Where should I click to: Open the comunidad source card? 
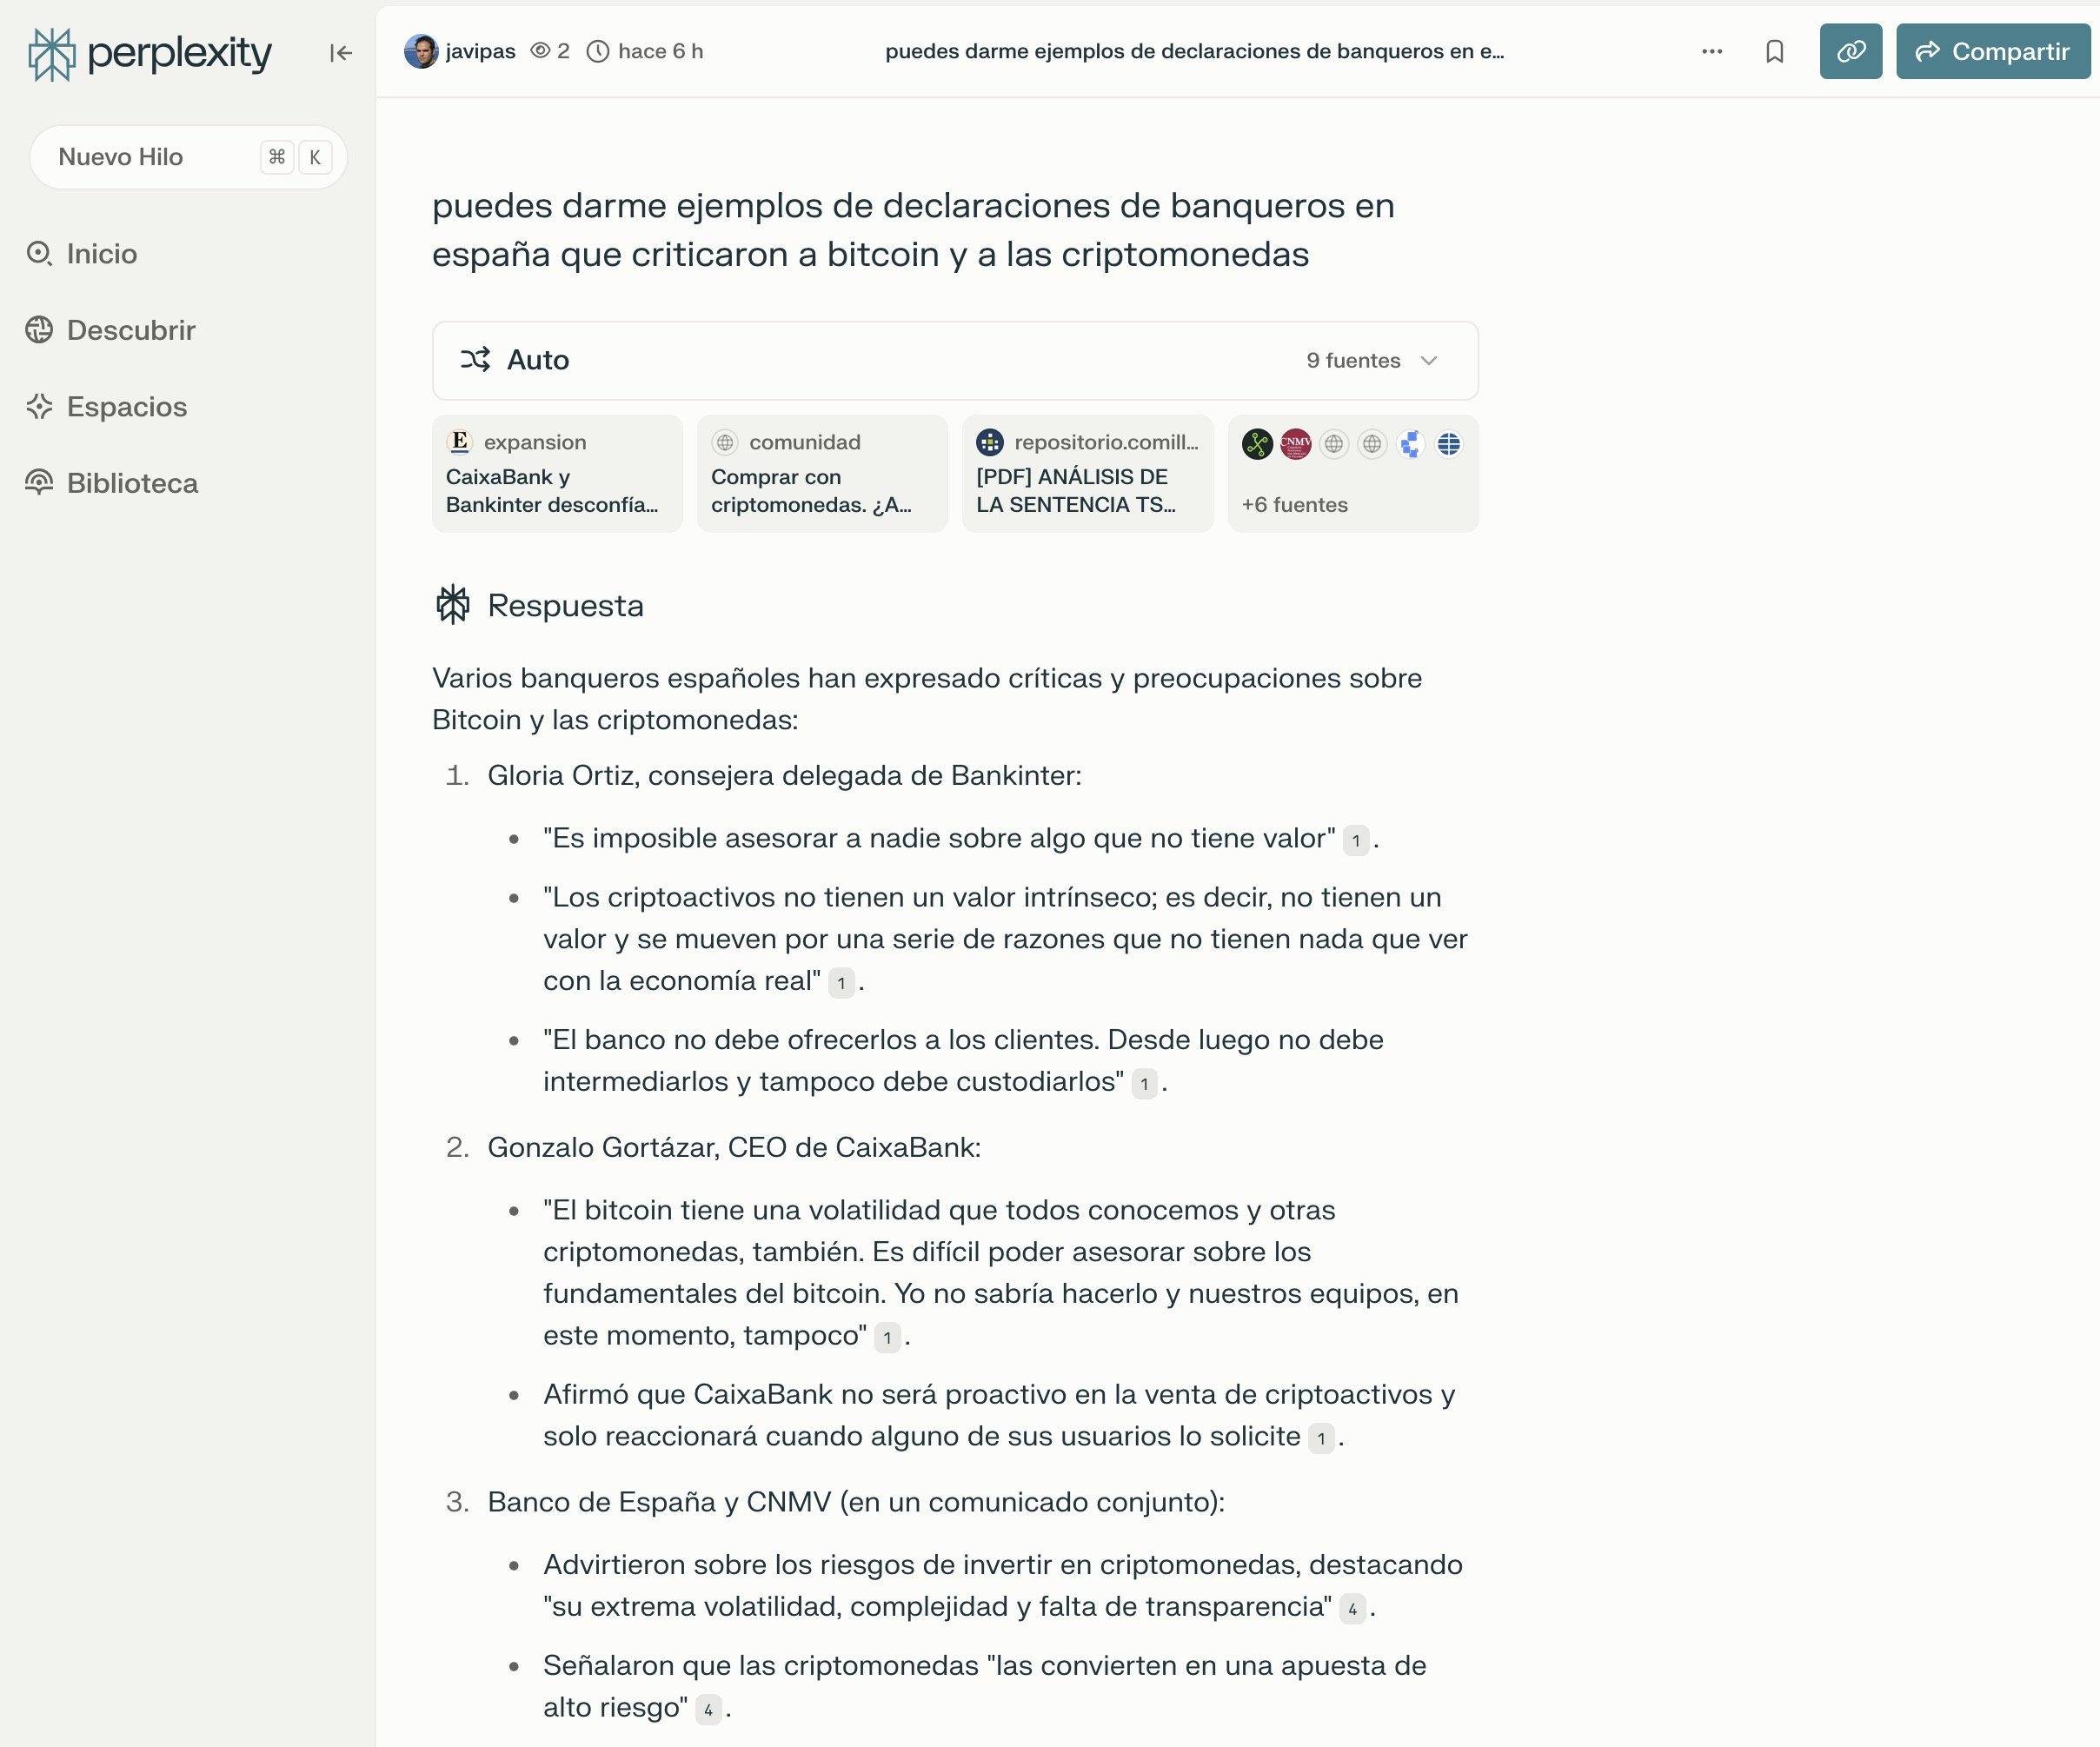[x=822, y=474]
